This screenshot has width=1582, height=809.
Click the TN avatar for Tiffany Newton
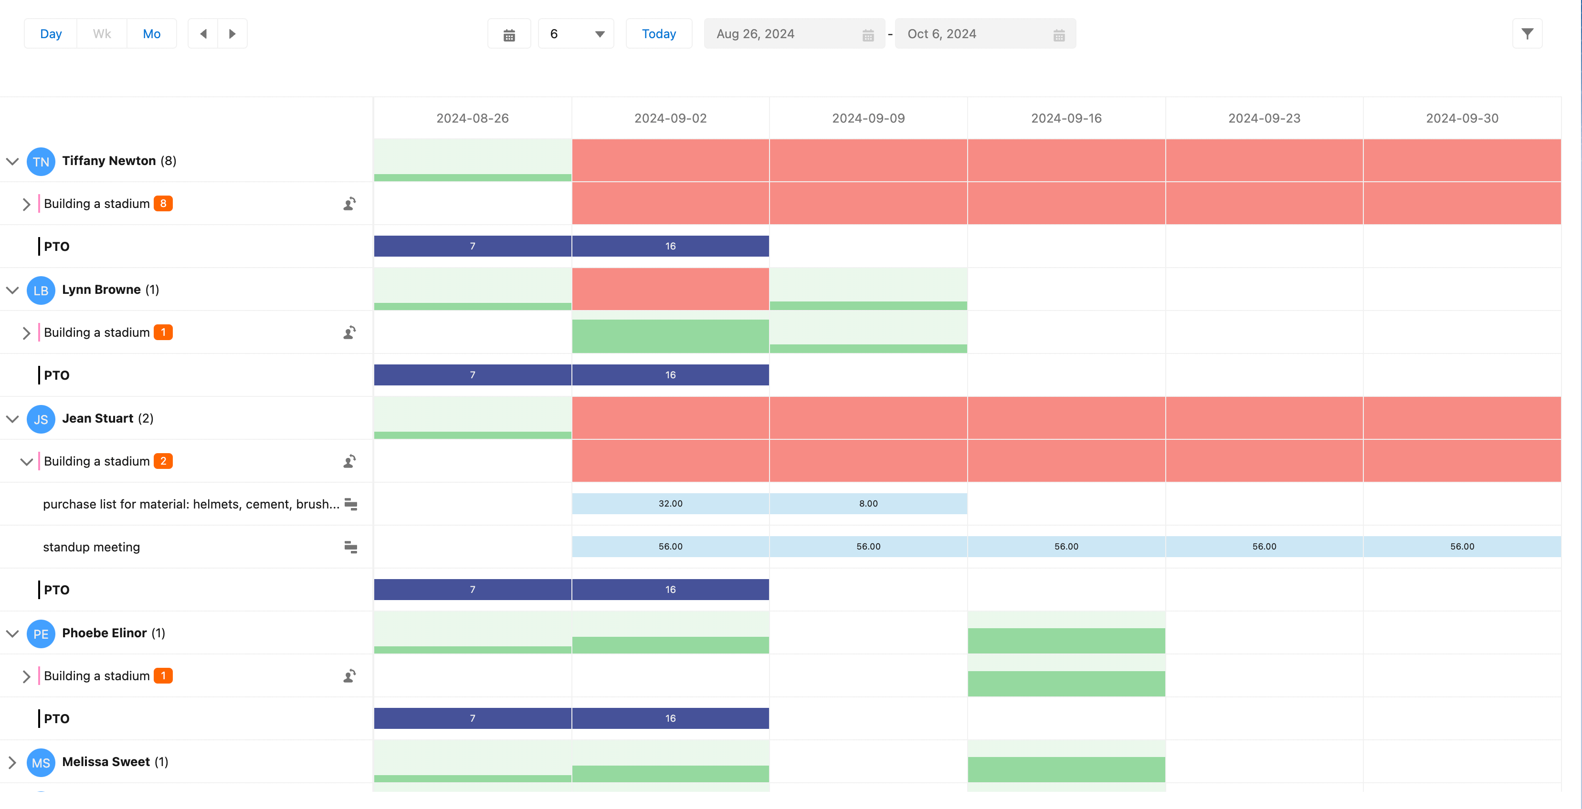[41, 161]
